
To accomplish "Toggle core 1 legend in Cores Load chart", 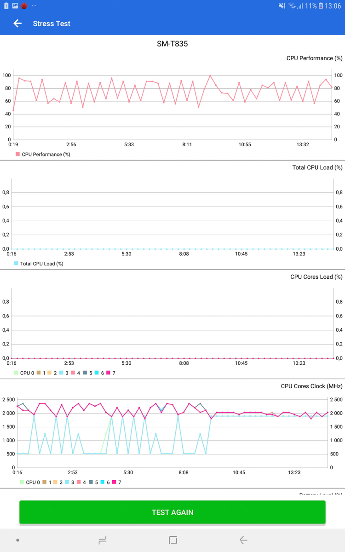I will click(41, 373).
